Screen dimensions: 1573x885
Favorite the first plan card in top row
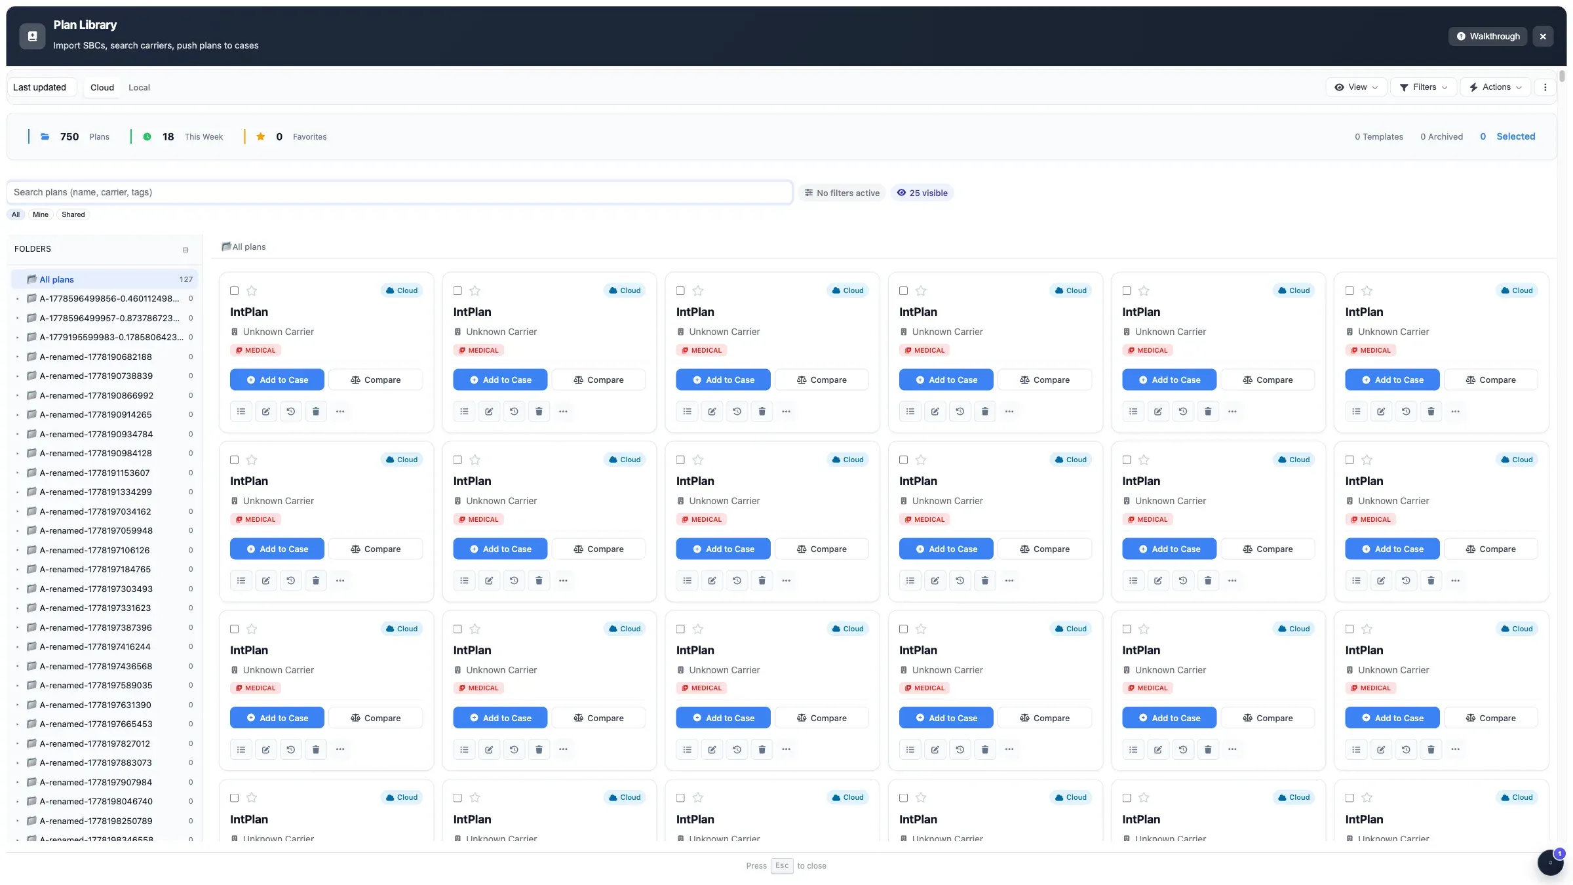[x=252, y=290]
